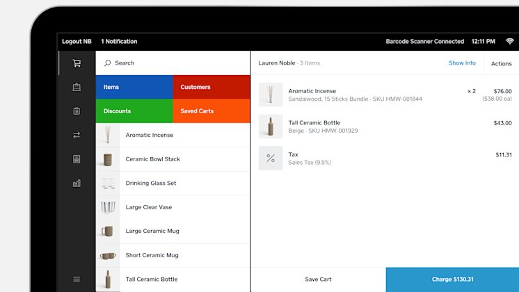Click the search magnifying glass icon

108,63
